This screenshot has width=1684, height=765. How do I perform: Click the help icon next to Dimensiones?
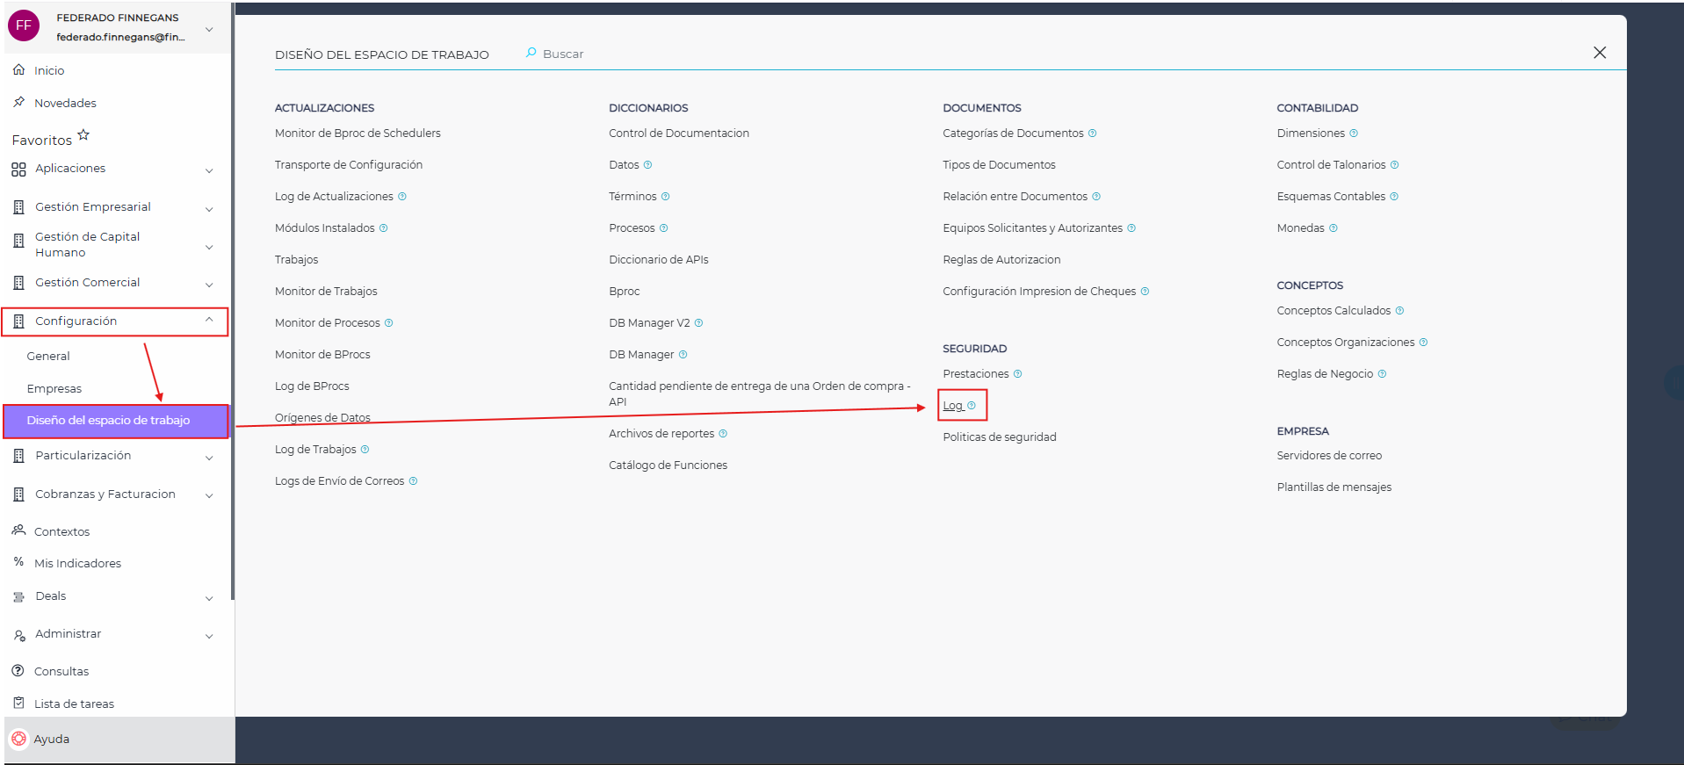tap(1354, 134)
